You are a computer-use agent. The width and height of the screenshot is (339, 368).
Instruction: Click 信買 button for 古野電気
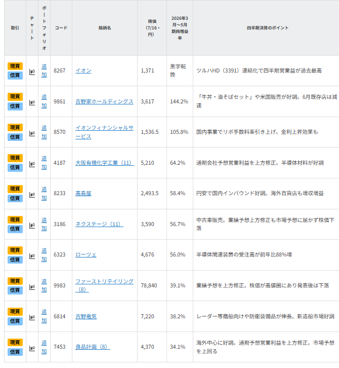[x=15, y=321]
